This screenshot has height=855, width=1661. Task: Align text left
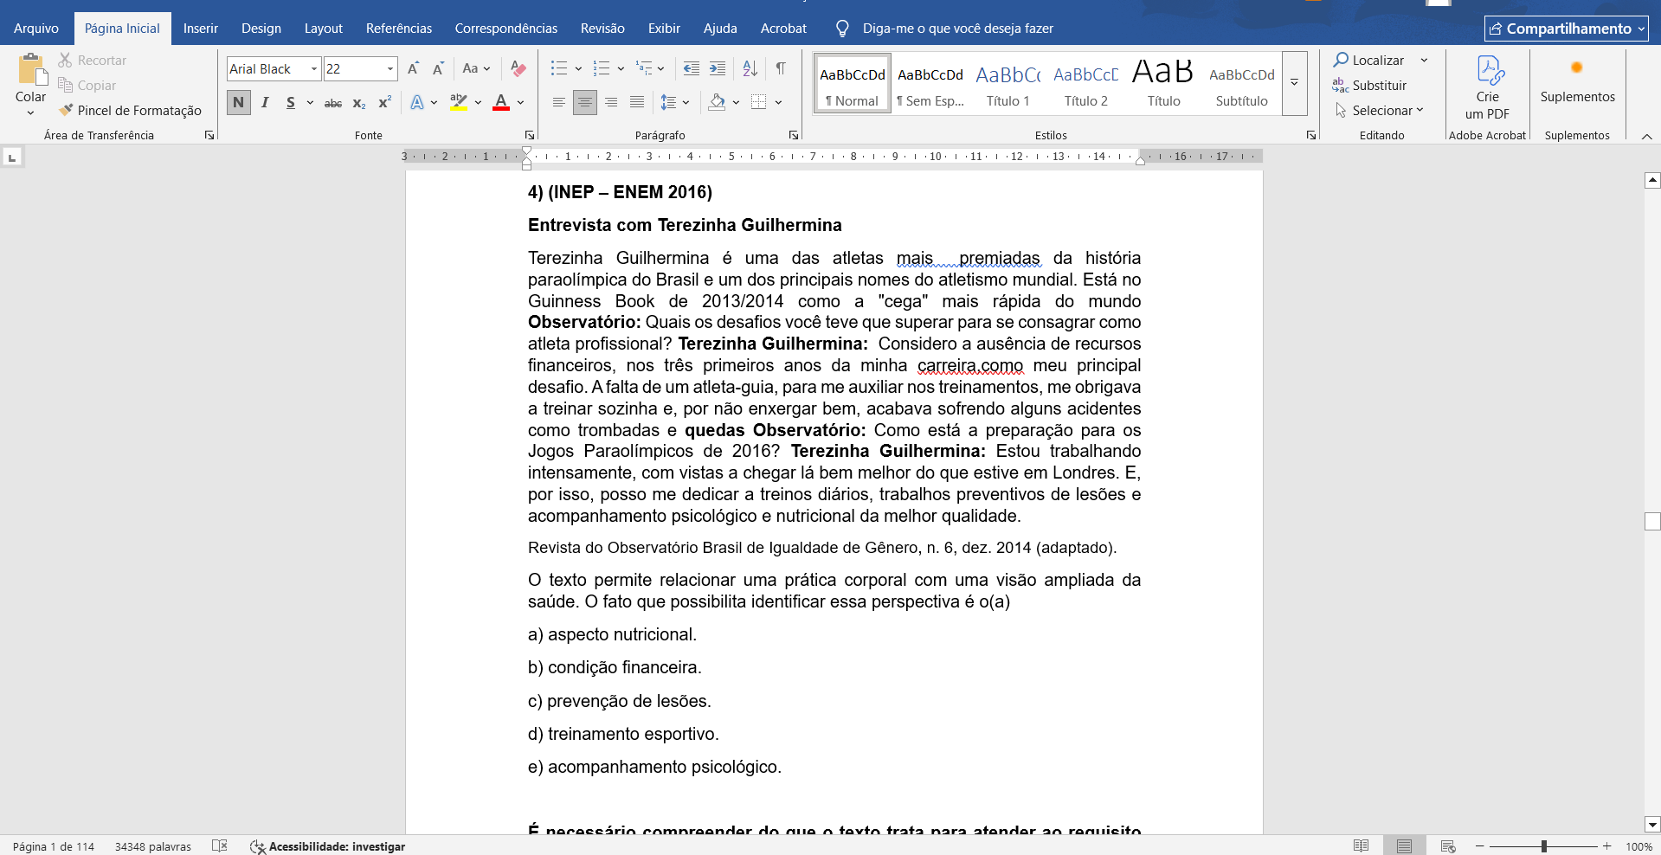pyautogui.click(x=559, y=103)
